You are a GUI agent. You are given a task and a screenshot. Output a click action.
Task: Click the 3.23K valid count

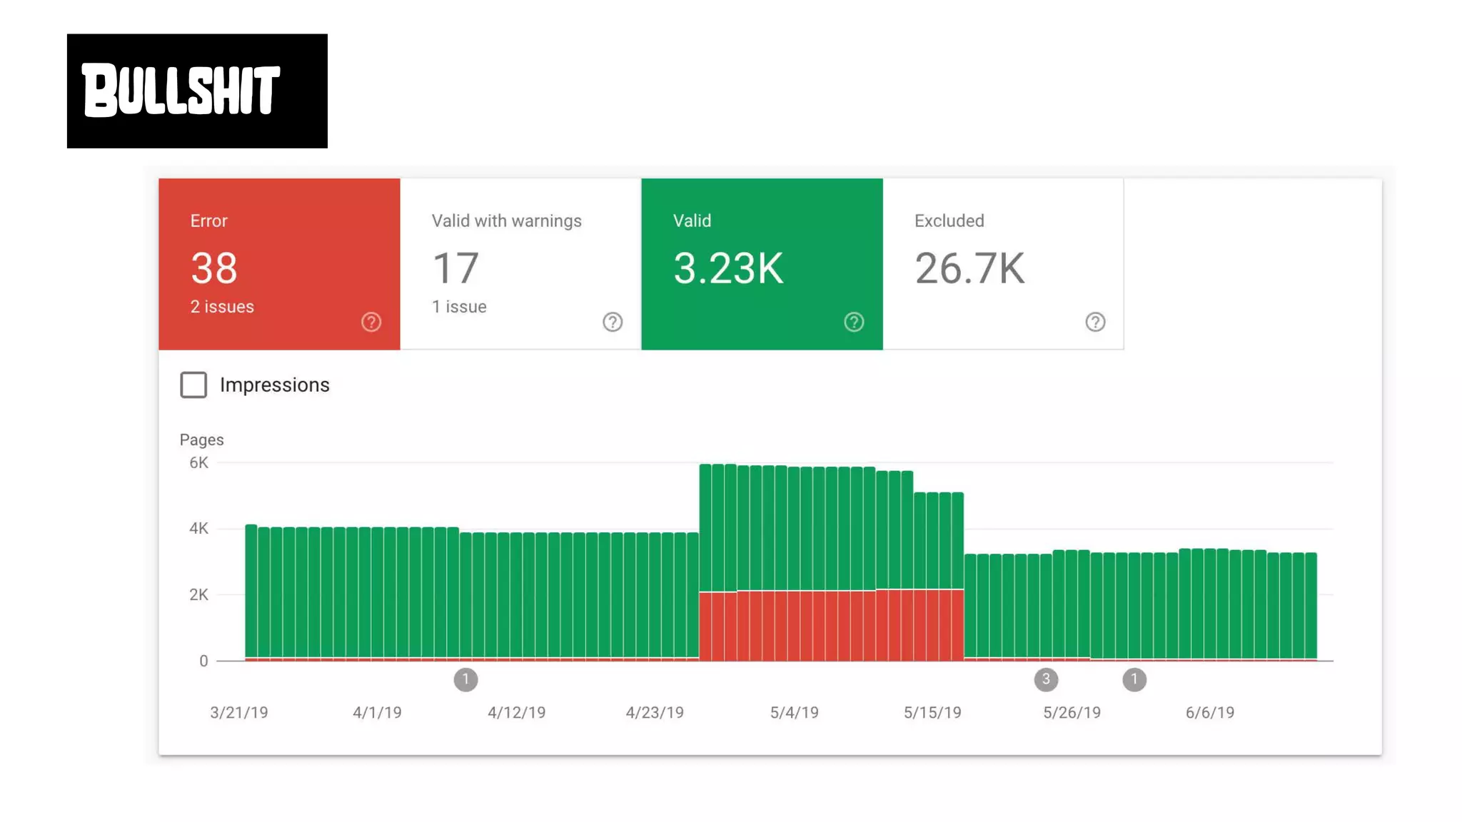(x=728, y=268)
